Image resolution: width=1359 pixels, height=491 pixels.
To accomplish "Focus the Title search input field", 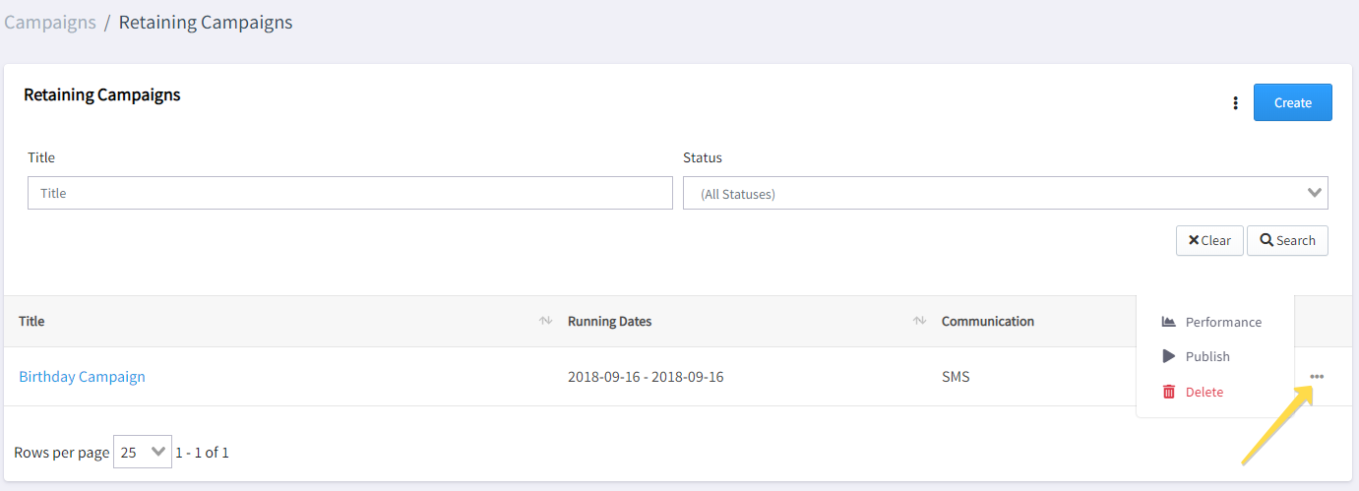I will (x=350, y=193).
